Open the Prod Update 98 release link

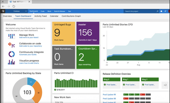pyautogui.click(x=109, y=99)
